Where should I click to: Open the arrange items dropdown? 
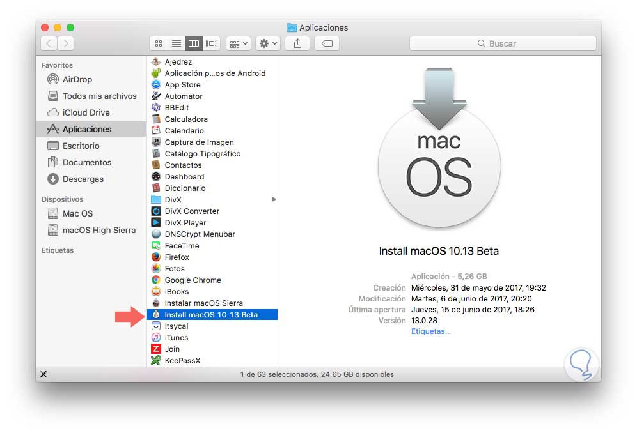pos(239,43)
